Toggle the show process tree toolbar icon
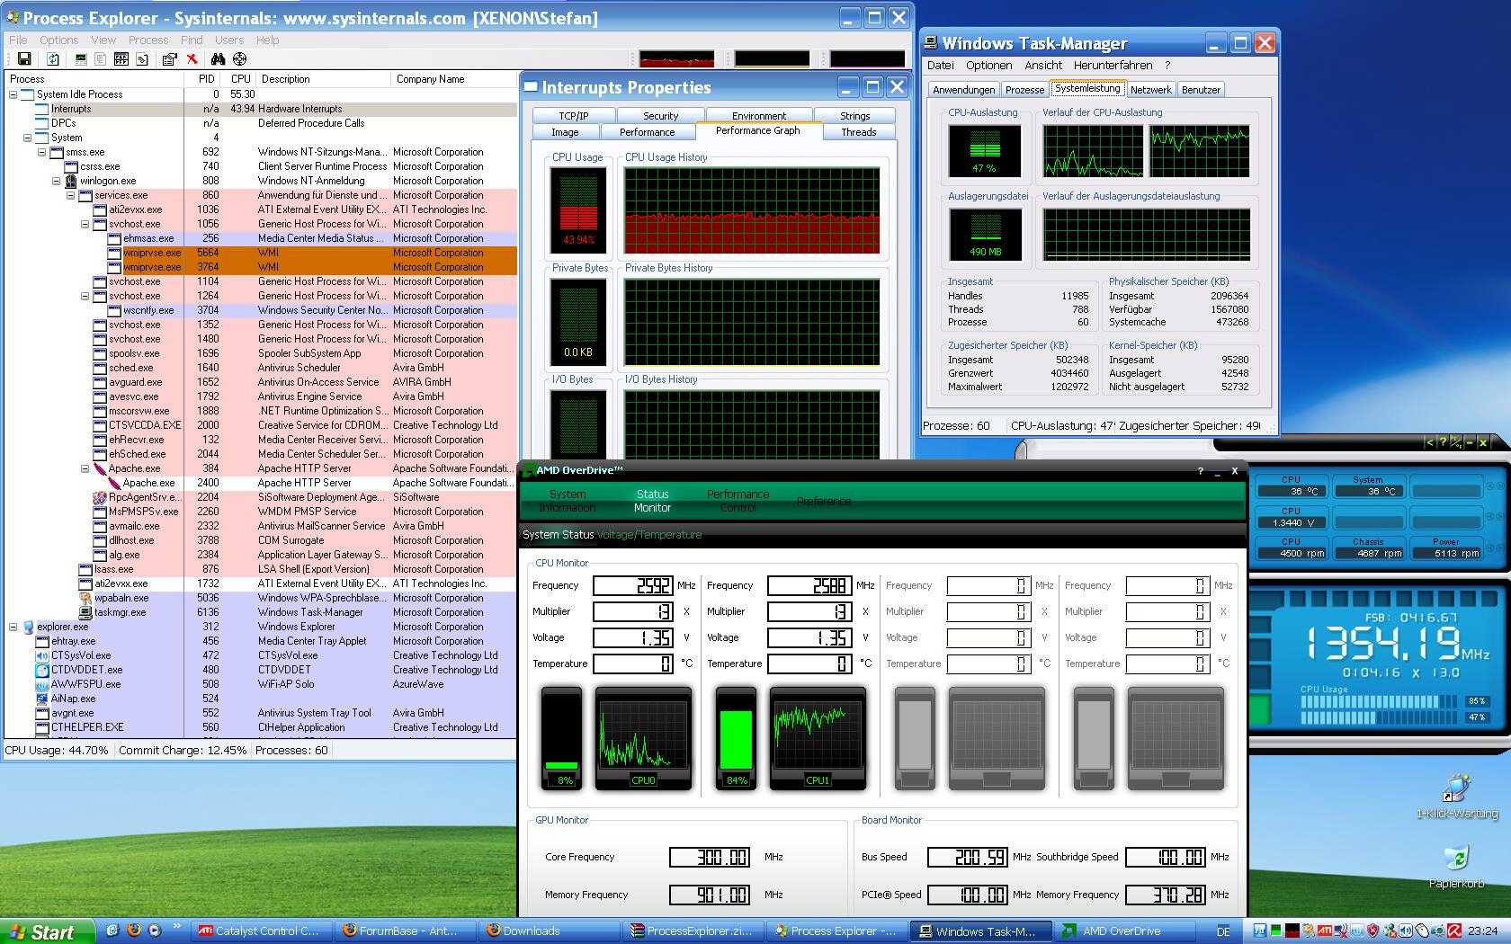The width and height of the screenshot is (1511, 944). (100, 59)
